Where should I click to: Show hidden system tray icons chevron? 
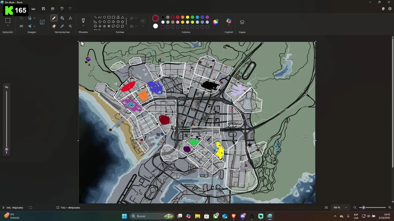click(335, 216)
